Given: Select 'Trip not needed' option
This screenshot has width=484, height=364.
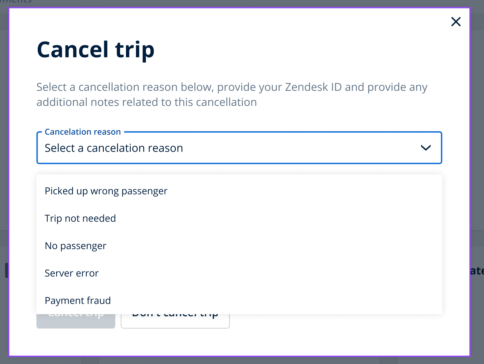Looking at the screenshot, I should click(80, 218).
